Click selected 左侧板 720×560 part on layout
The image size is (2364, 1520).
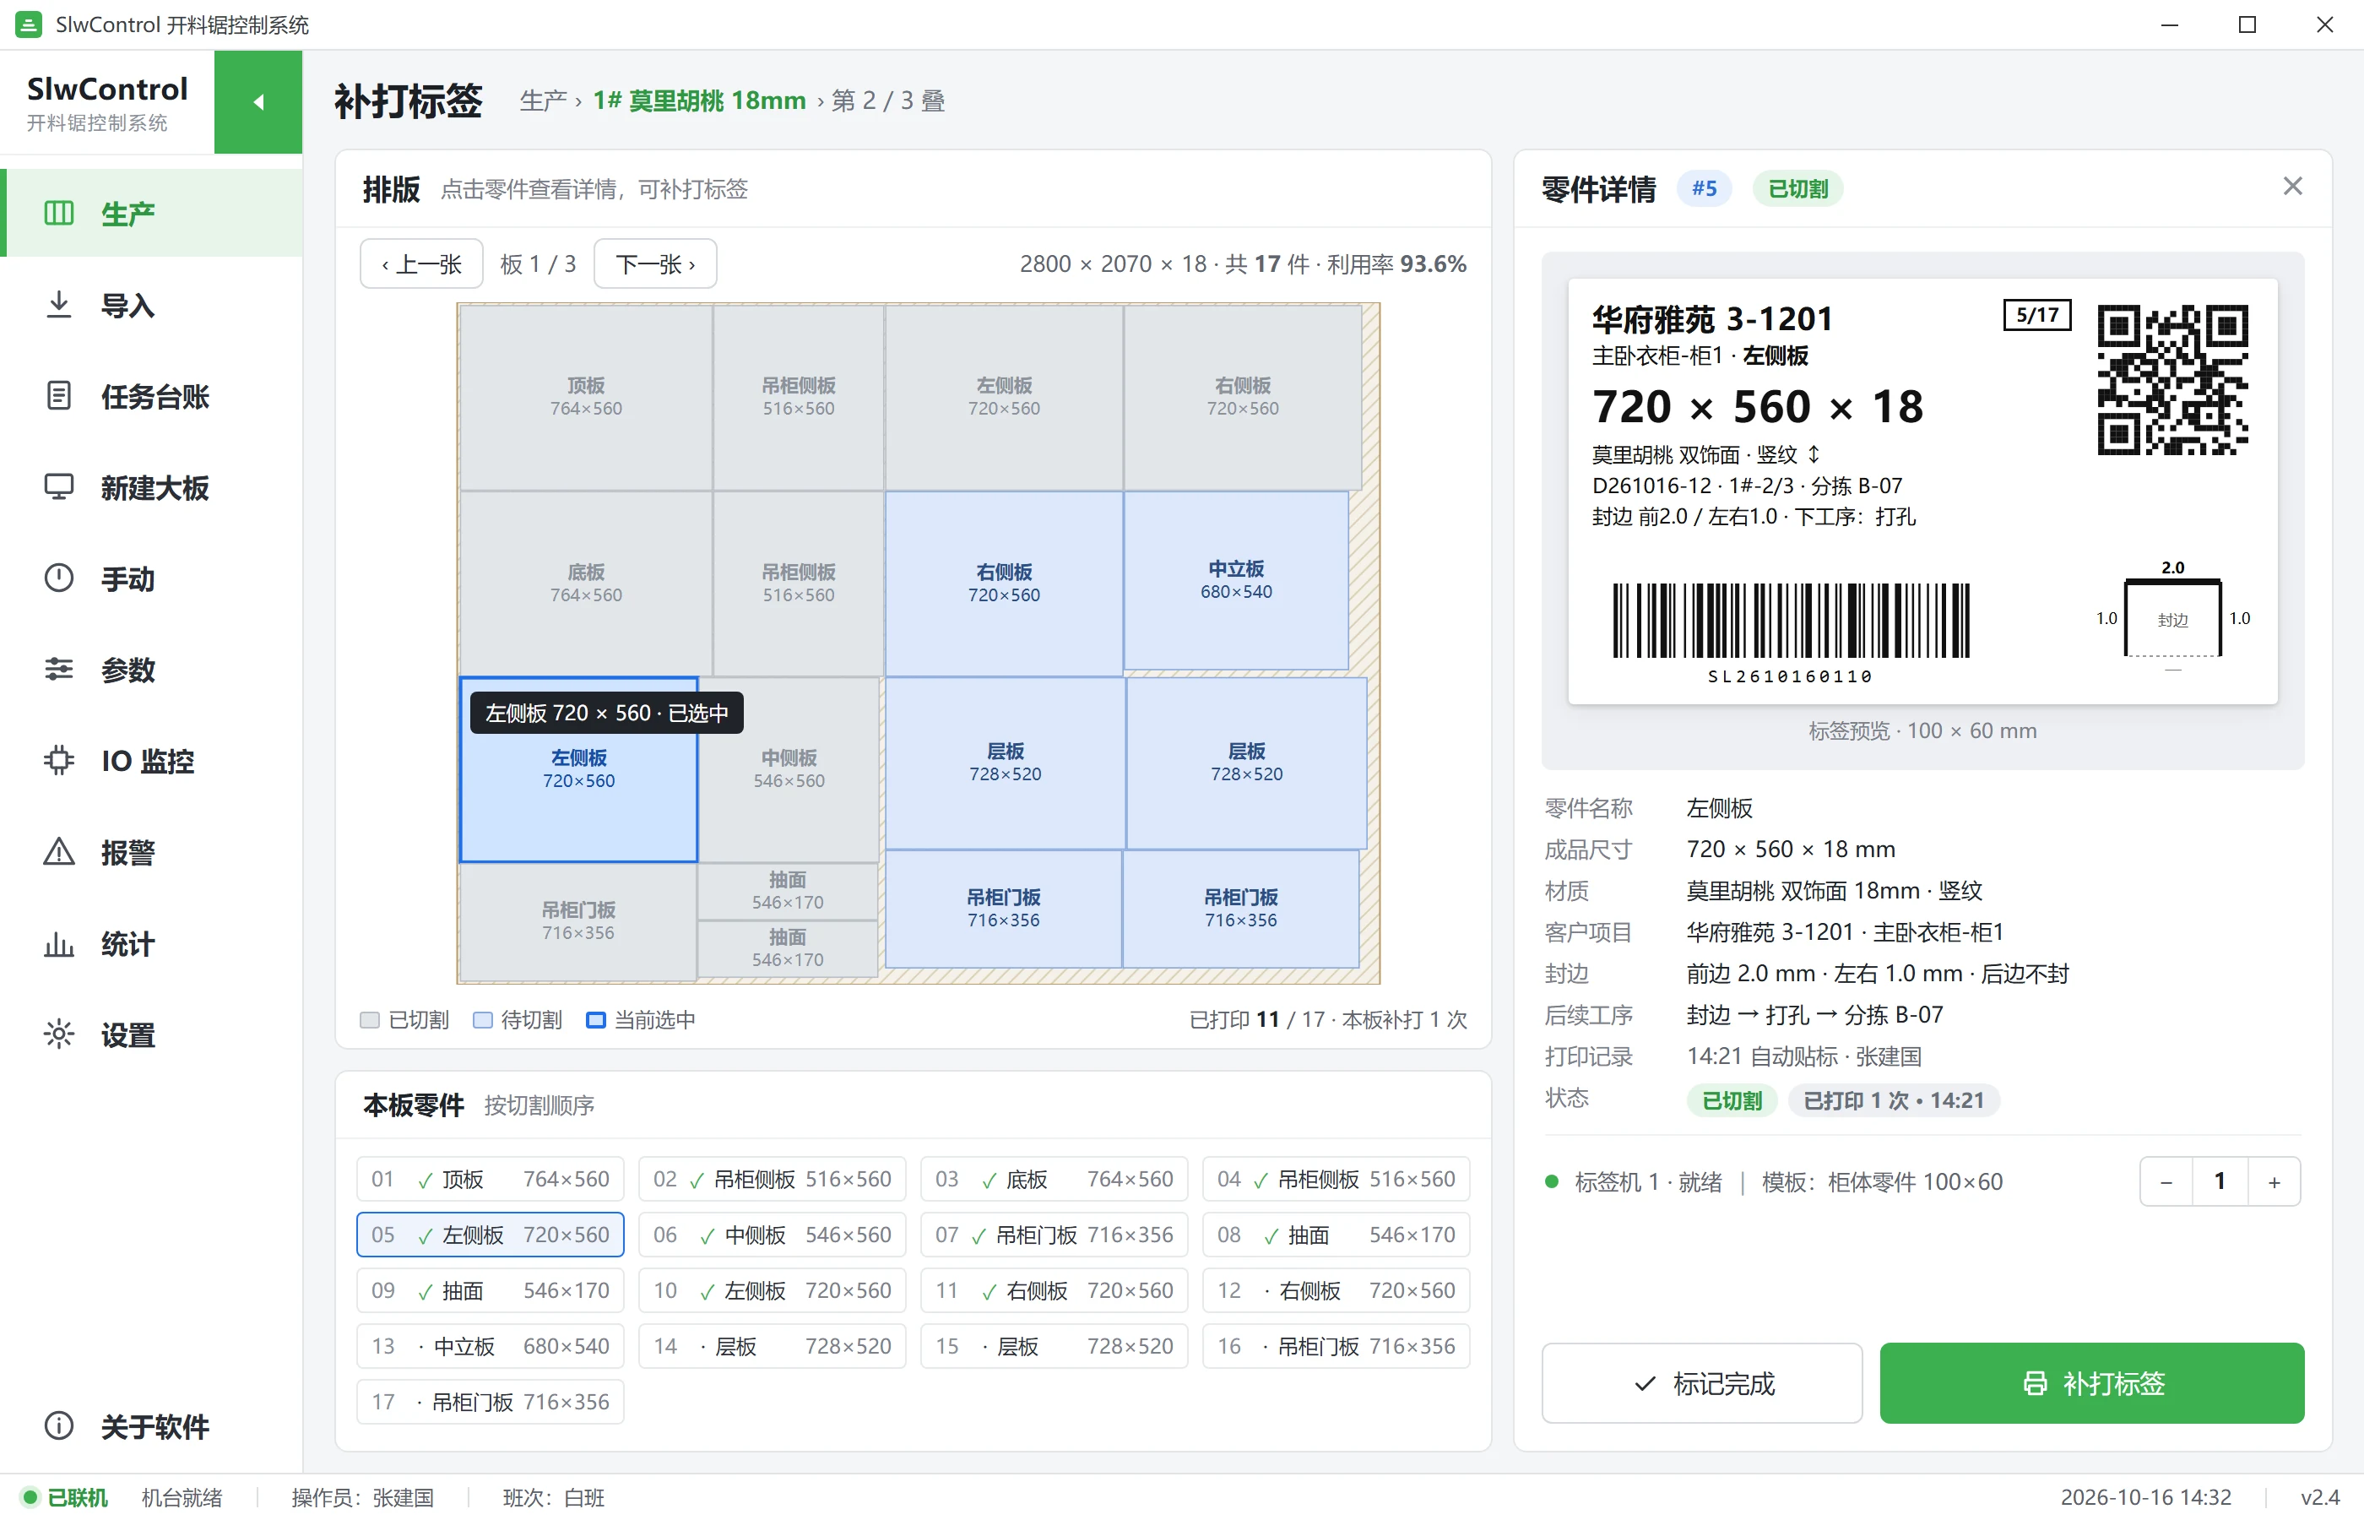coord(578,769)
